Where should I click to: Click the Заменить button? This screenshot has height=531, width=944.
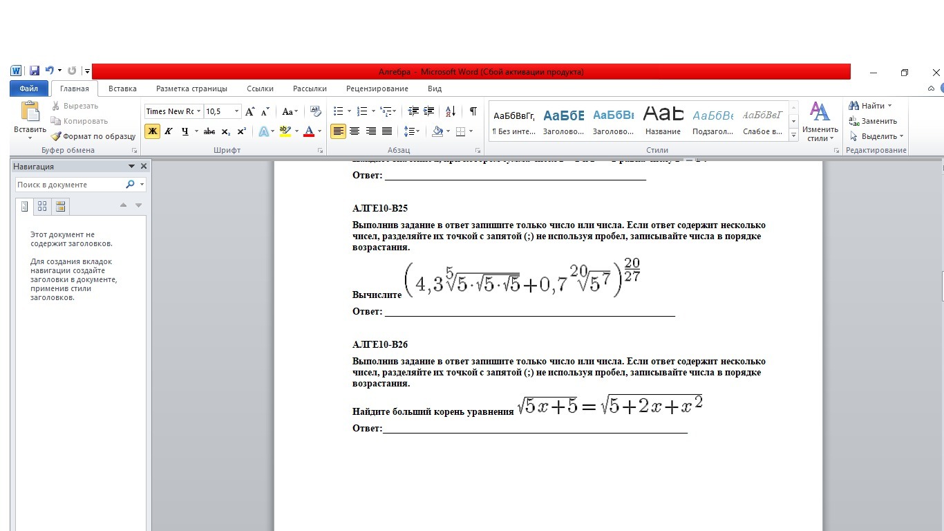pyautogui.click(x=874, y=121)
